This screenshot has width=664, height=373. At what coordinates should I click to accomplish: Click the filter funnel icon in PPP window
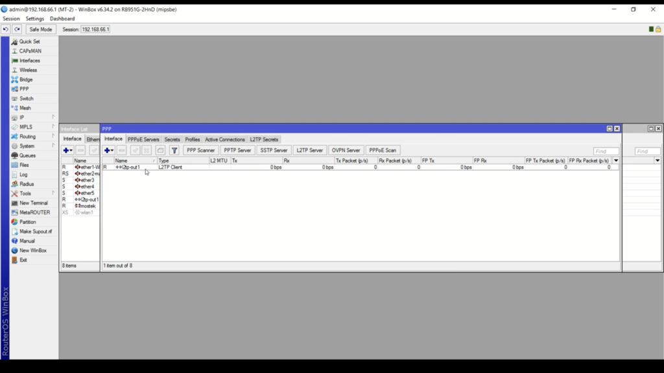click(x=174, y=150)
